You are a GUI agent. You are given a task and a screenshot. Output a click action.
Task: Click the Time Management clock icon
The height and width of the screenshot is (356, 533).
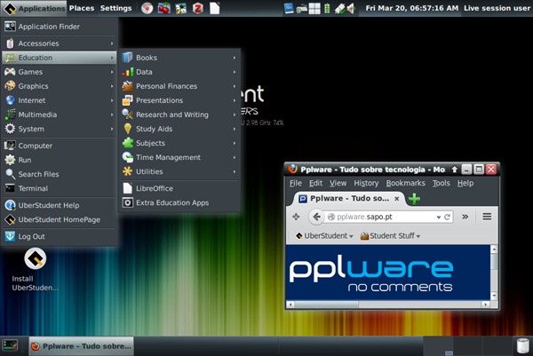(x=127, y=157)
